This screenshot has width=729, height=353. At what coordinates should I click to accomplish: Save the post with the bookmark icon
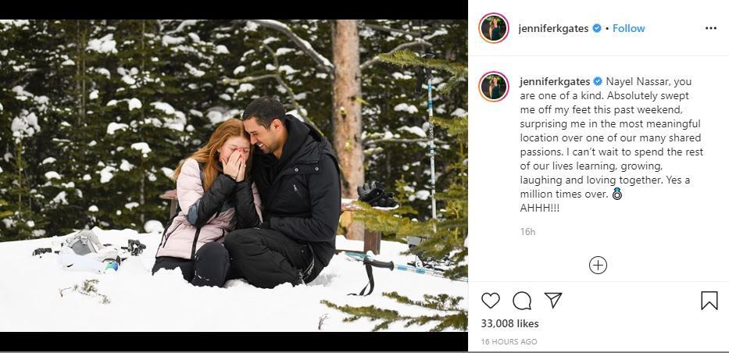[x=709, y=301]
